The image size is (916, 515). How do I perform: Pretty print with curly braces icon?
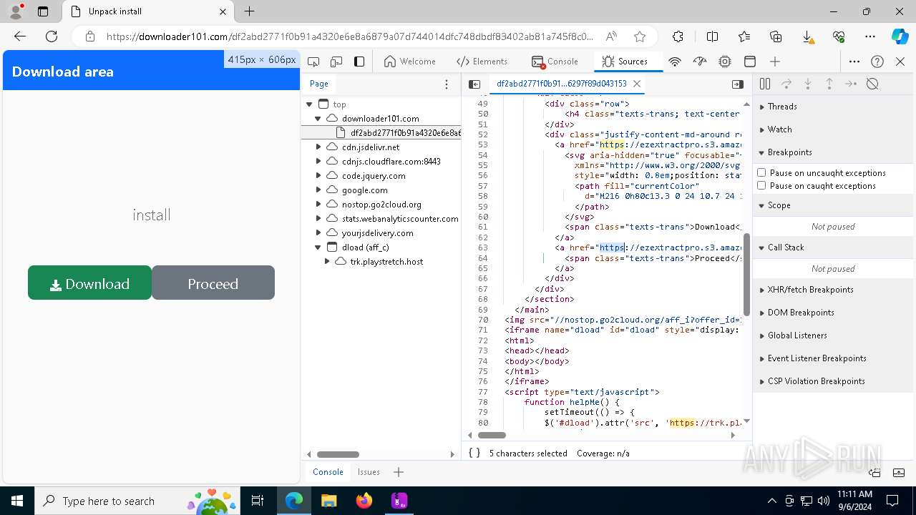click(474, 453)
